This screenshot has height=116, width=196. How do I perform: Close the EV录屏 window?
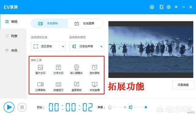point(191,7)
